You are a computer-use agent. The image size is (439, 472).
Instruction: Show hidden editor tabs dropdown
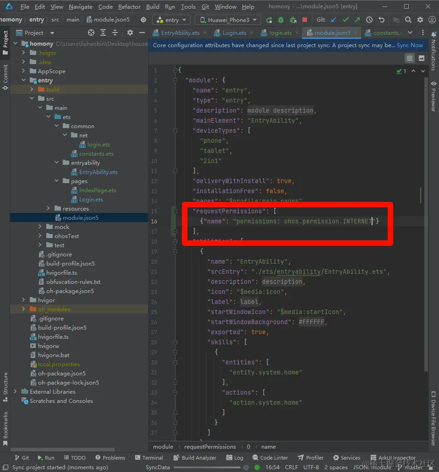[410, 33]
